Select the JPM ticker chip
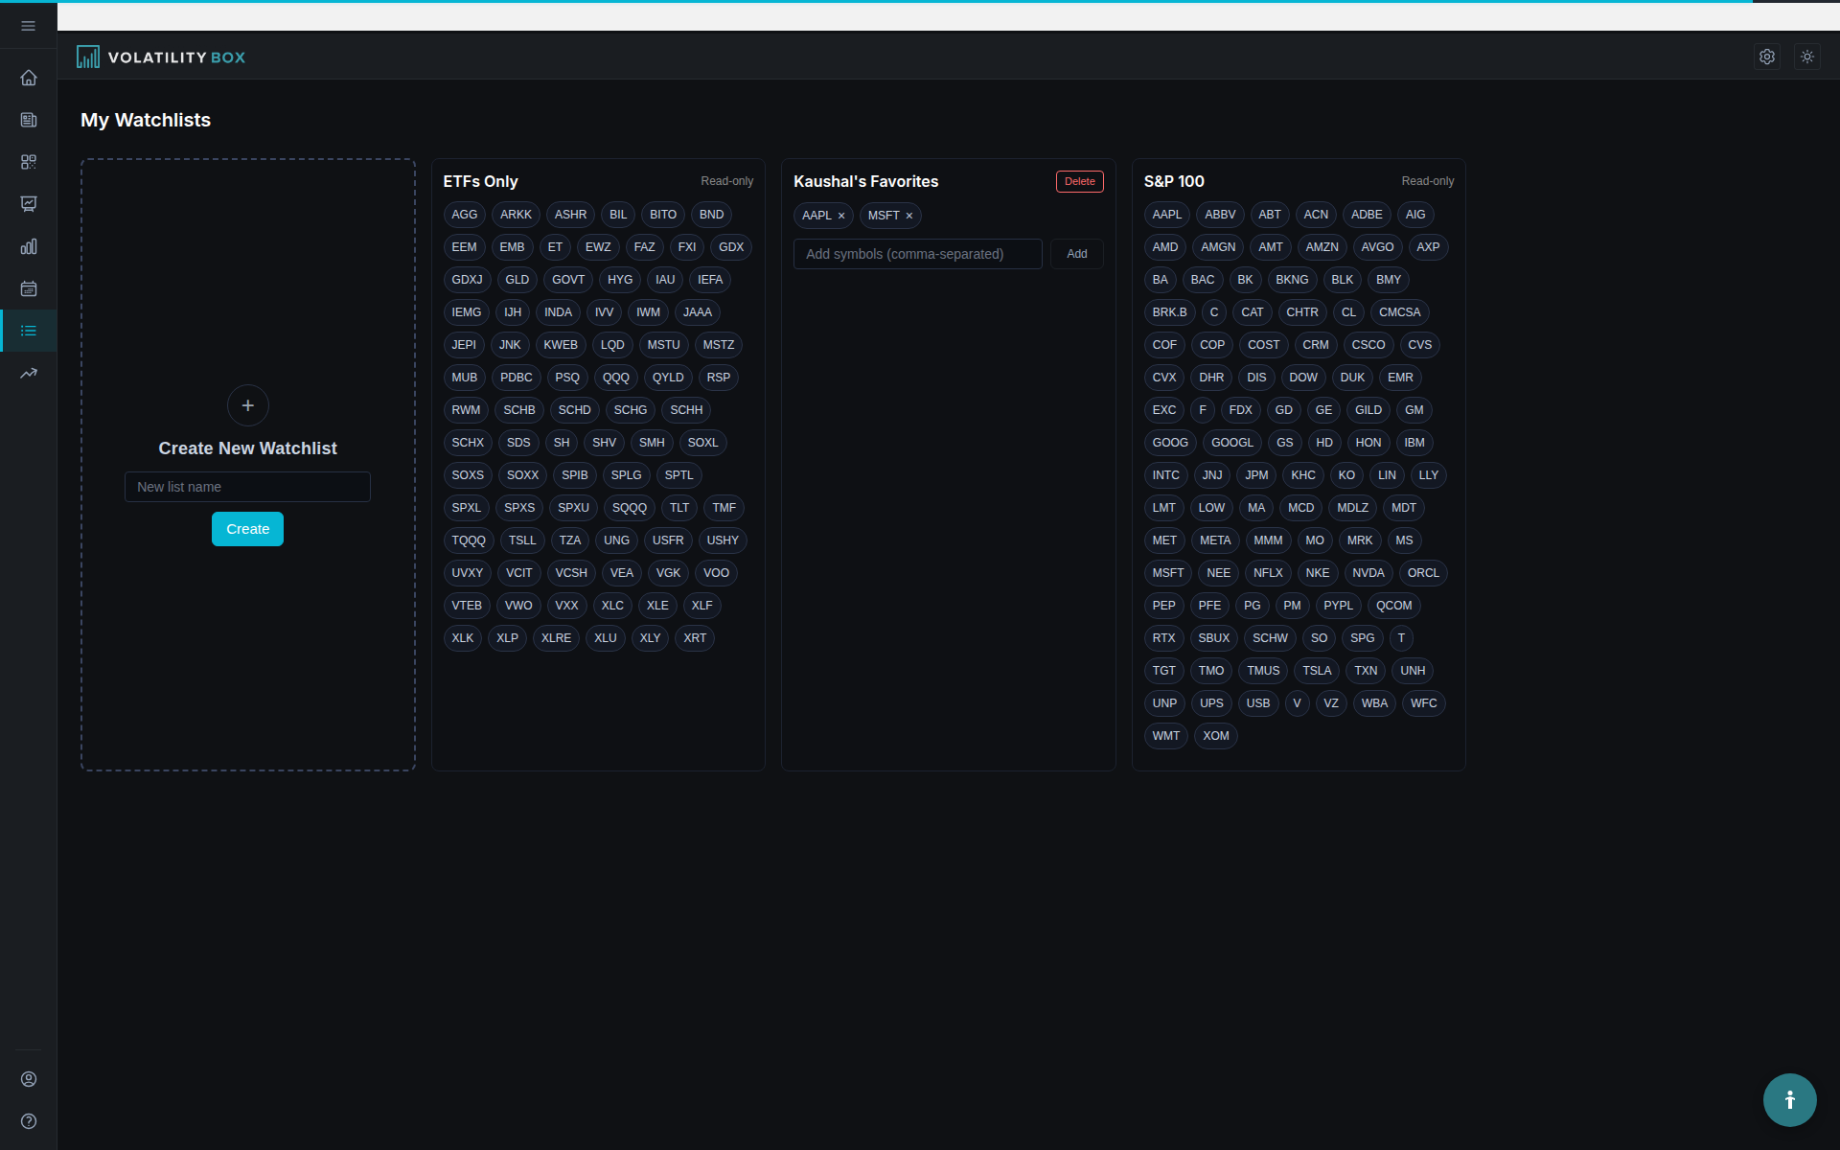This screenshot has height=1150, width=1840. (1256, 475)
